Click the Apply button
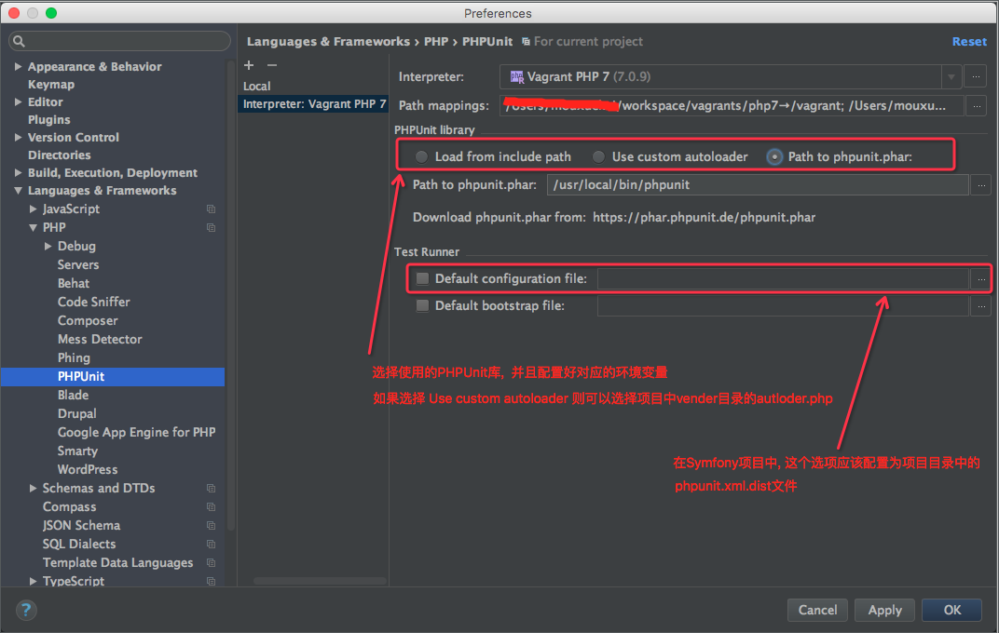 pos(884,610)
